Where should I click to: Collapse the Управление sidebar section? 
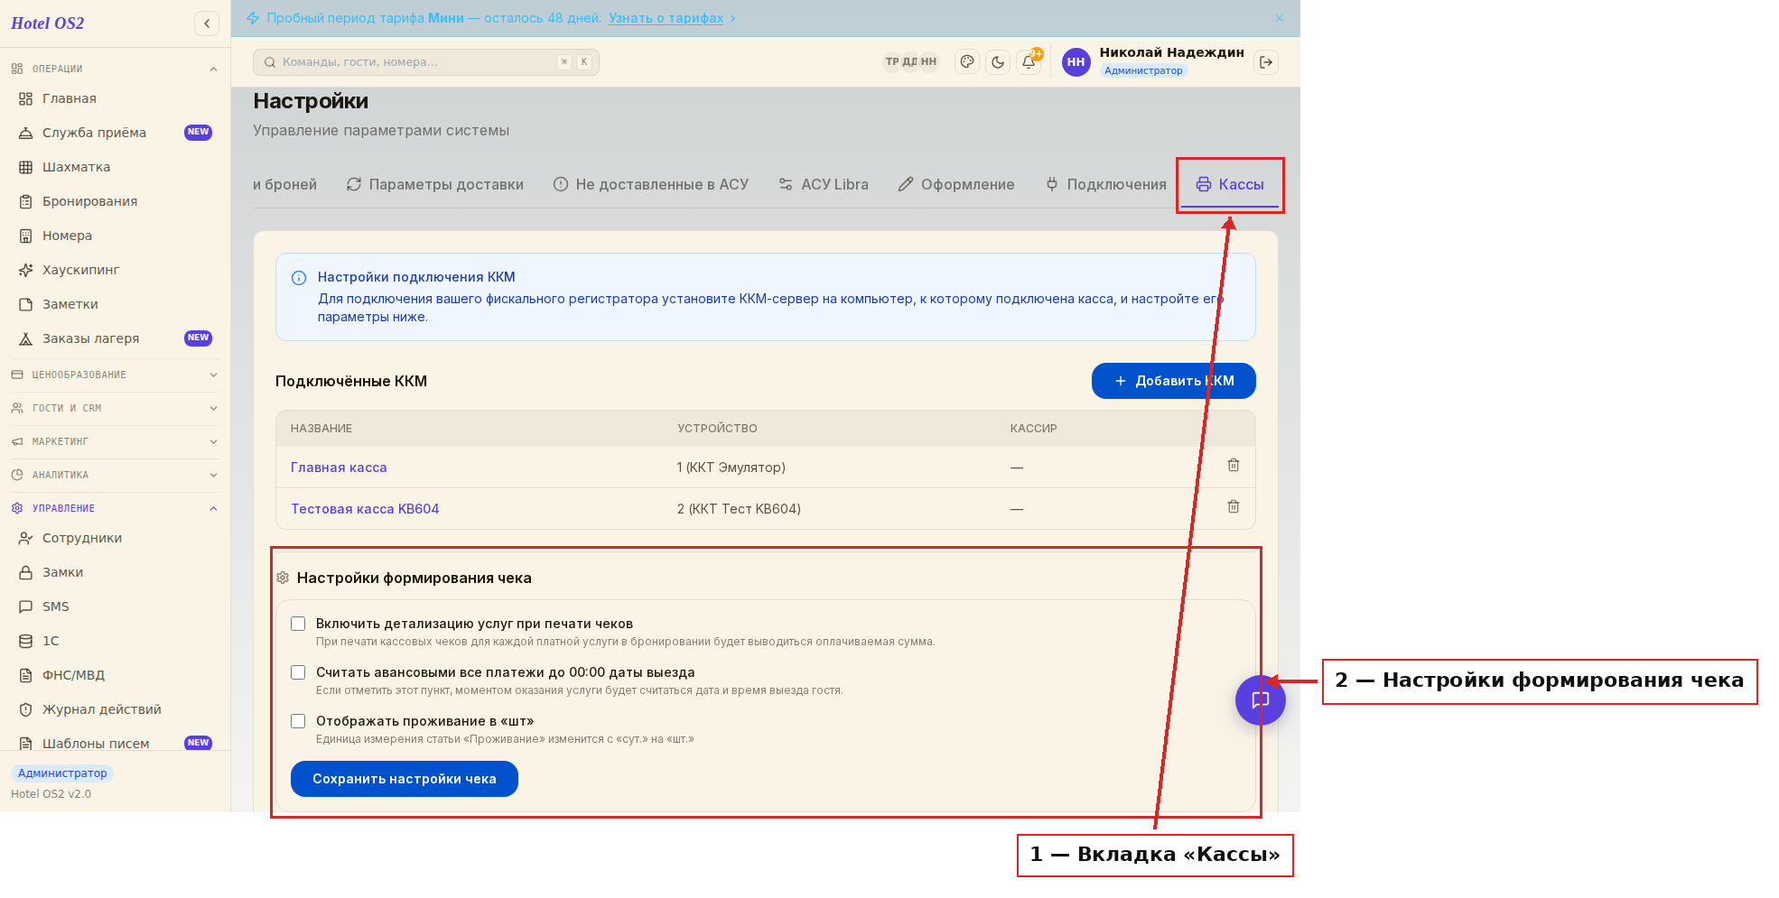115,508
